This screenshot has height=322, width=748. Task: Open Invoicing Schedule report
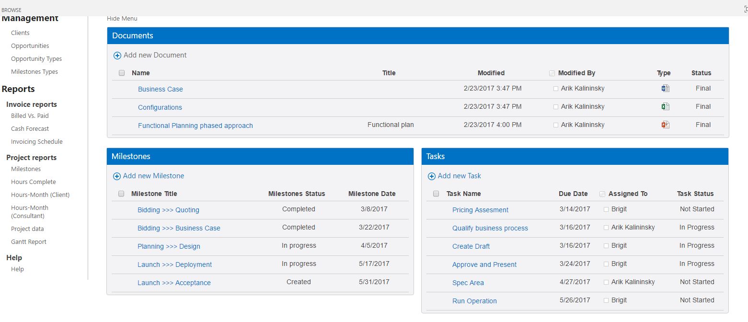click(37, 142)
